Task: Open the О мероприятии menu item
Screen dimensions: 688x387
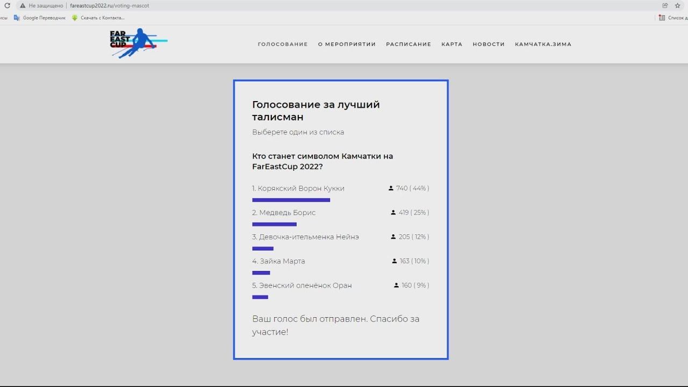Action: [x=347, y=44]
